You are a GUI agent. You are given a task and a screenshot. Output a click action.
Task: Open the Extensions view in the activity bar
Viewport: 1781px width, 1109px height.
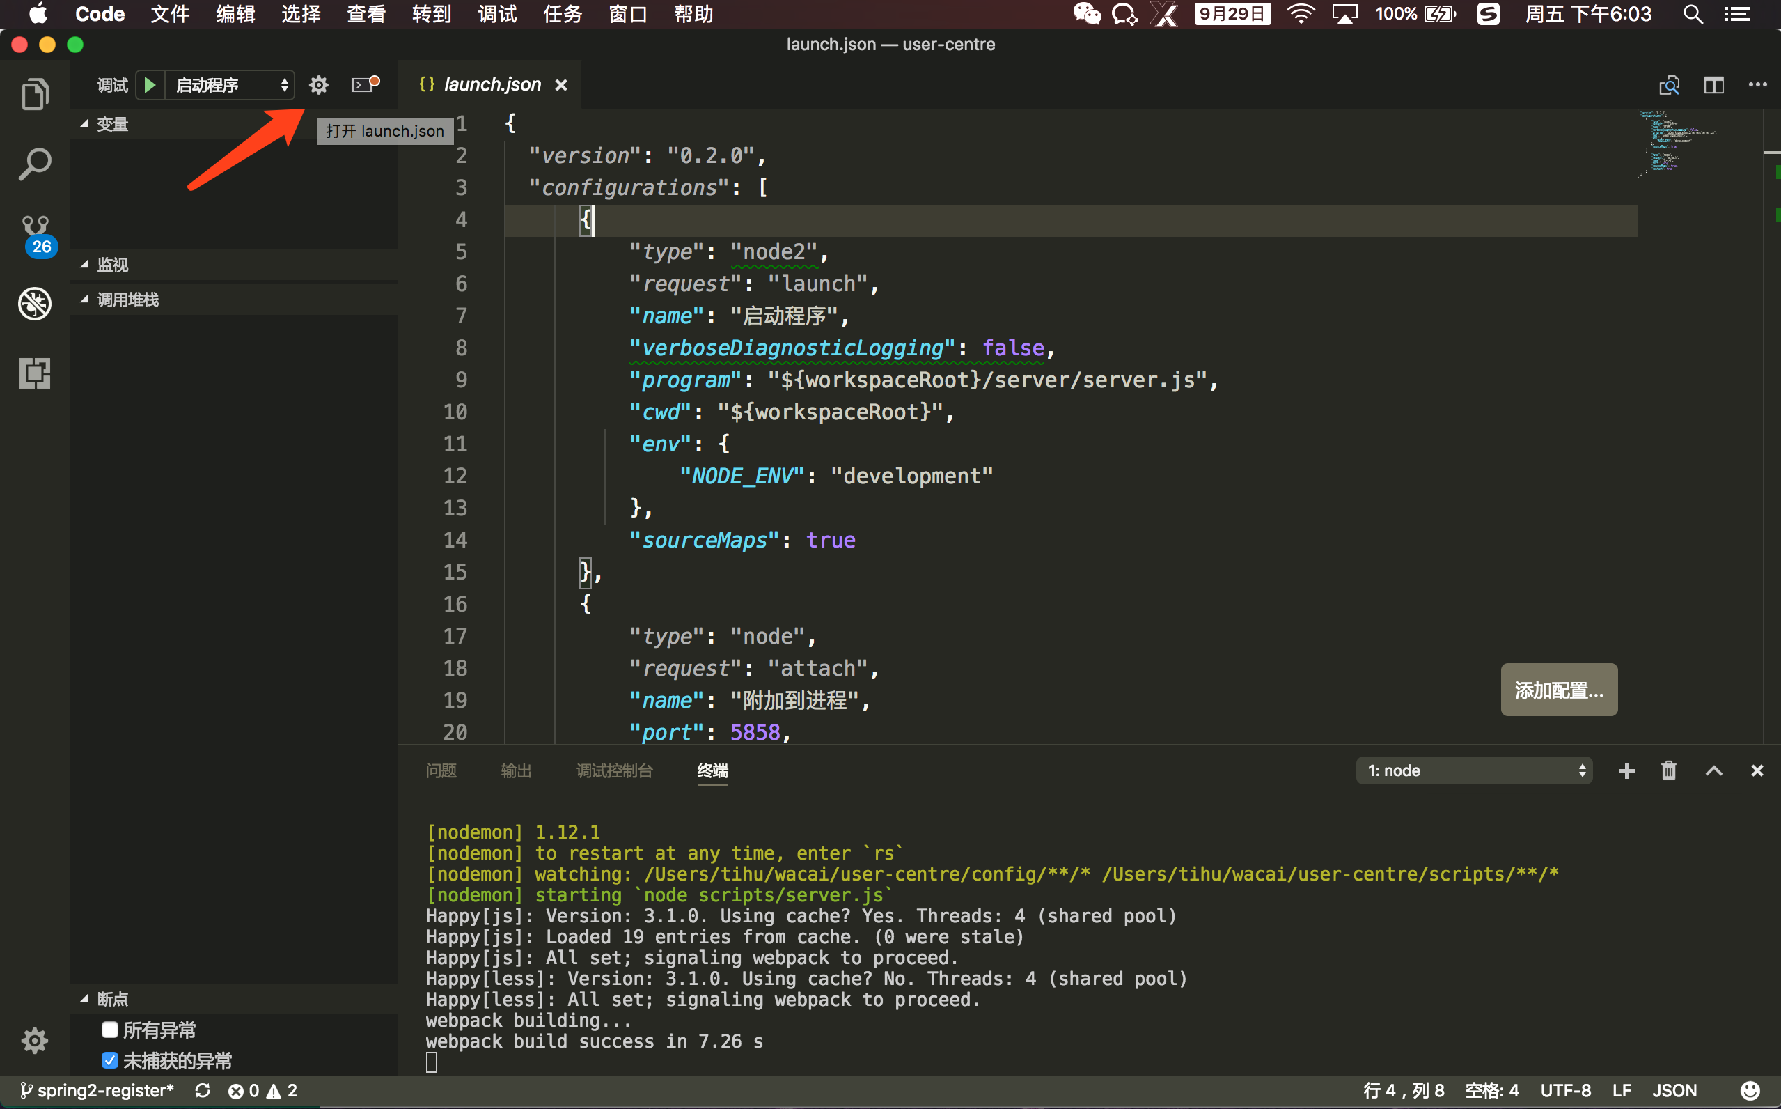click(x=34, y=373)
